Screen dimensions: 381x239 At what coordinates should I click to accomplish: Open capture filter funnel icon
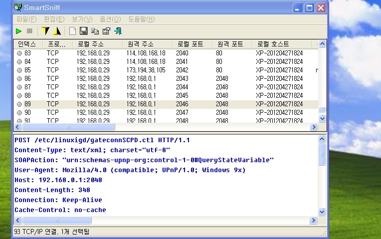pos(45,31)
